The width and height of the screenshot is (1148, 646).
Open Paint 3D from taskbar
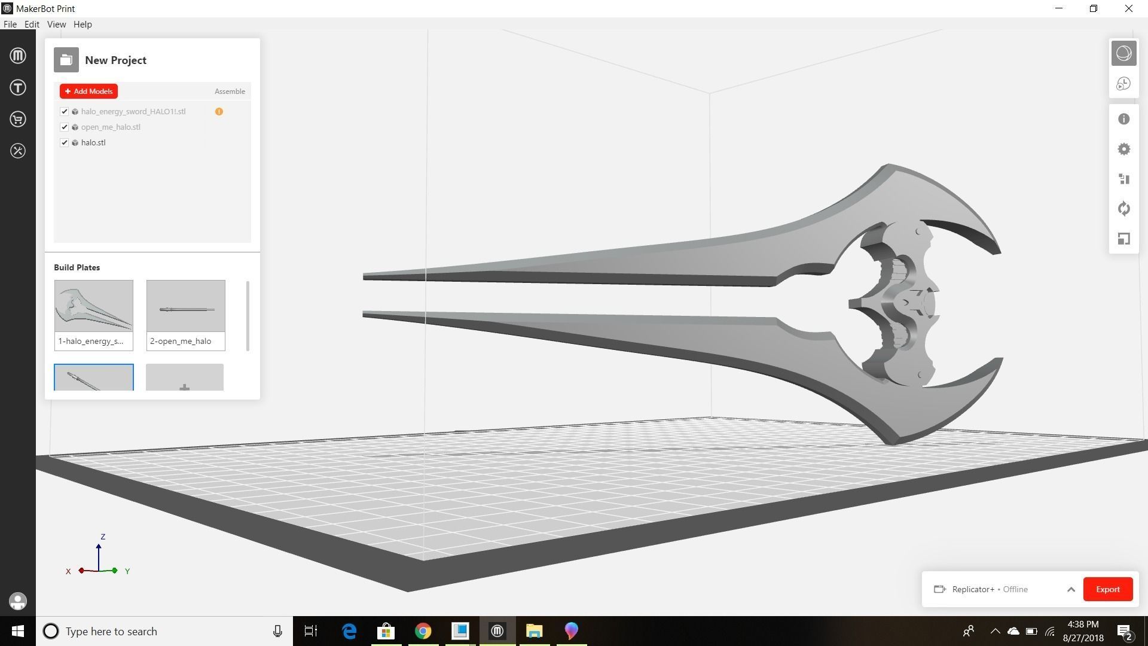(571, 631)
